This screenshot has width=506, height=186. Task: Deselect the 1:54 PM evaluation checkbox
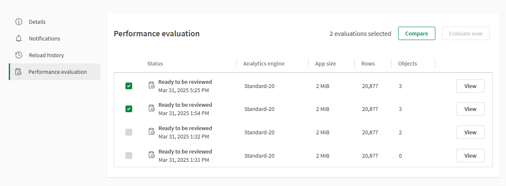coord(129,109)
